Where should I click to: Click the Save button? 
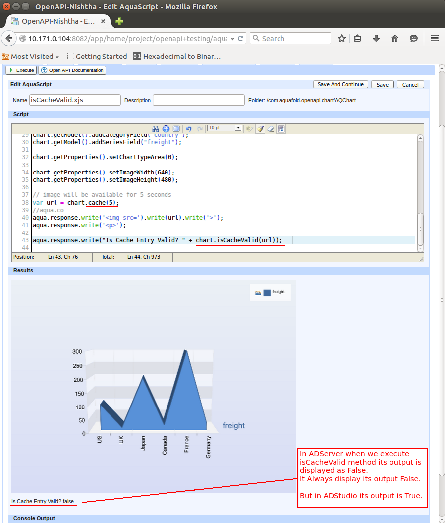coord(383,85)
